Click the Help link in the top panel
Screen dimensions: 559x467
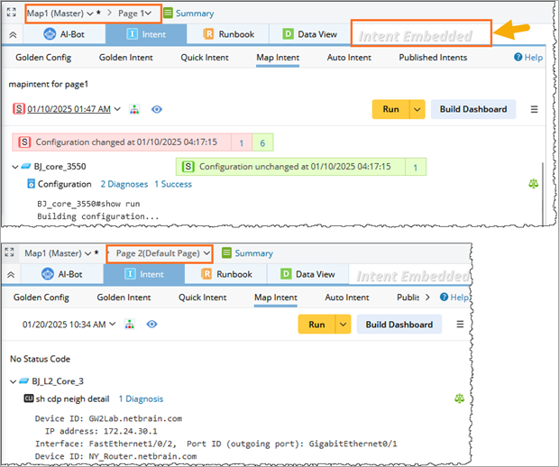528,58
